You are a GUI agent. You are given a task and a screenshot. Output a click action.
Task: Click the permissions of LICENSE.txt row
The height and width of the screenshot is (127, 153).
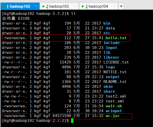click(14, 62)
